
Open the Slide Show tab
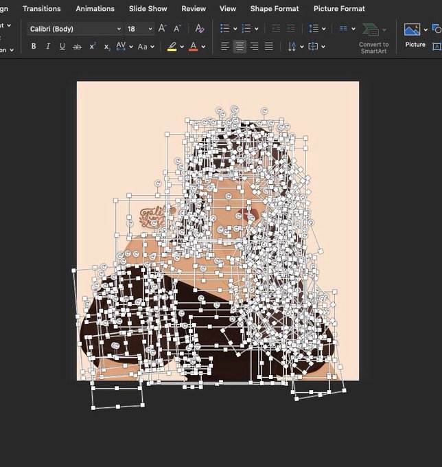point(148,9)
